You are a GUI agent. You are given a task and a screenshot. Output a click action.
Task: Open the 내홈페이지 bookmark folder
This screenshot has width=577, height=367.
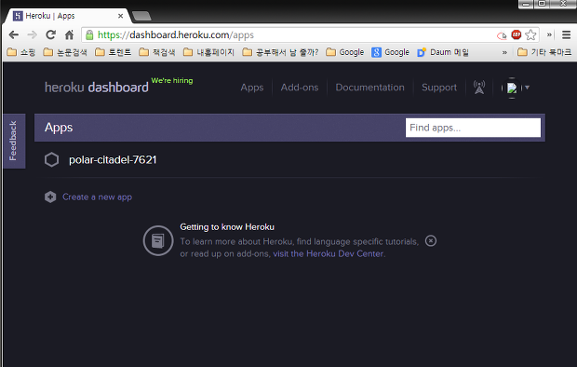208,52
